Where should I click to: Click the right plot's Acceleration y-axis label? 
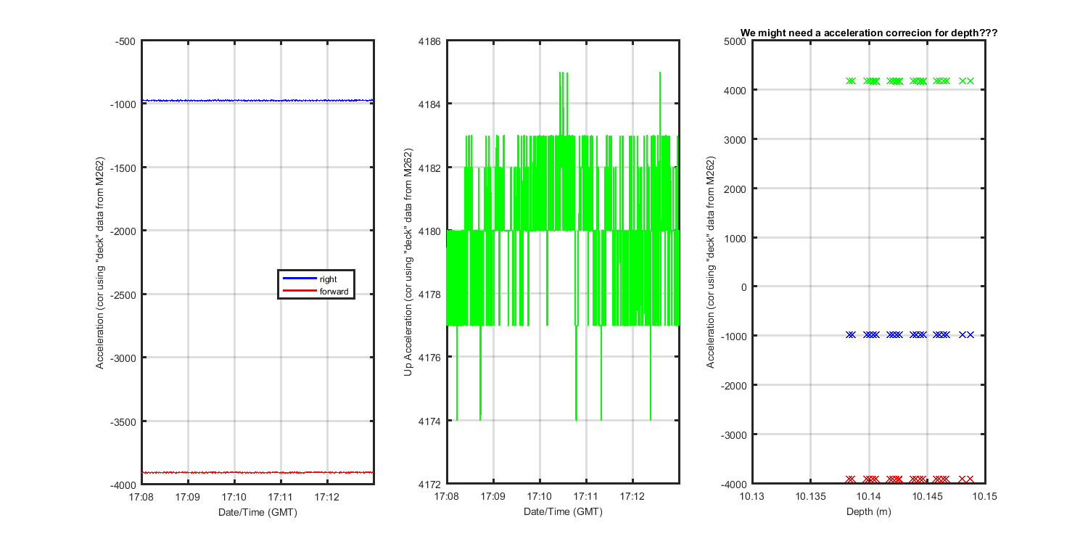coord(712,263)
